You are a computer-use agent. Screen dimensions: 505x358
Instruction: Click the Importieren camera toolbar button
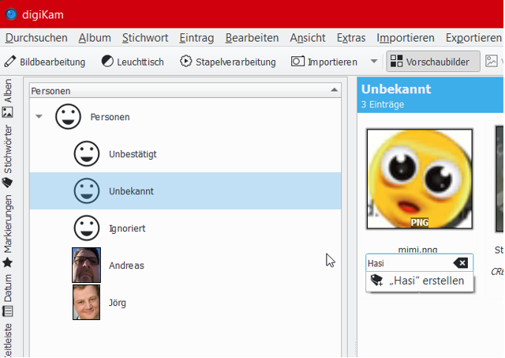pyautogui.click(x=324, y=62)
